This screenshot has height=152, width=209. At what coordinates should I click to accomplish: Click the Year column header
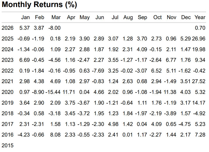pyautogui.click(x=200, y=18)
